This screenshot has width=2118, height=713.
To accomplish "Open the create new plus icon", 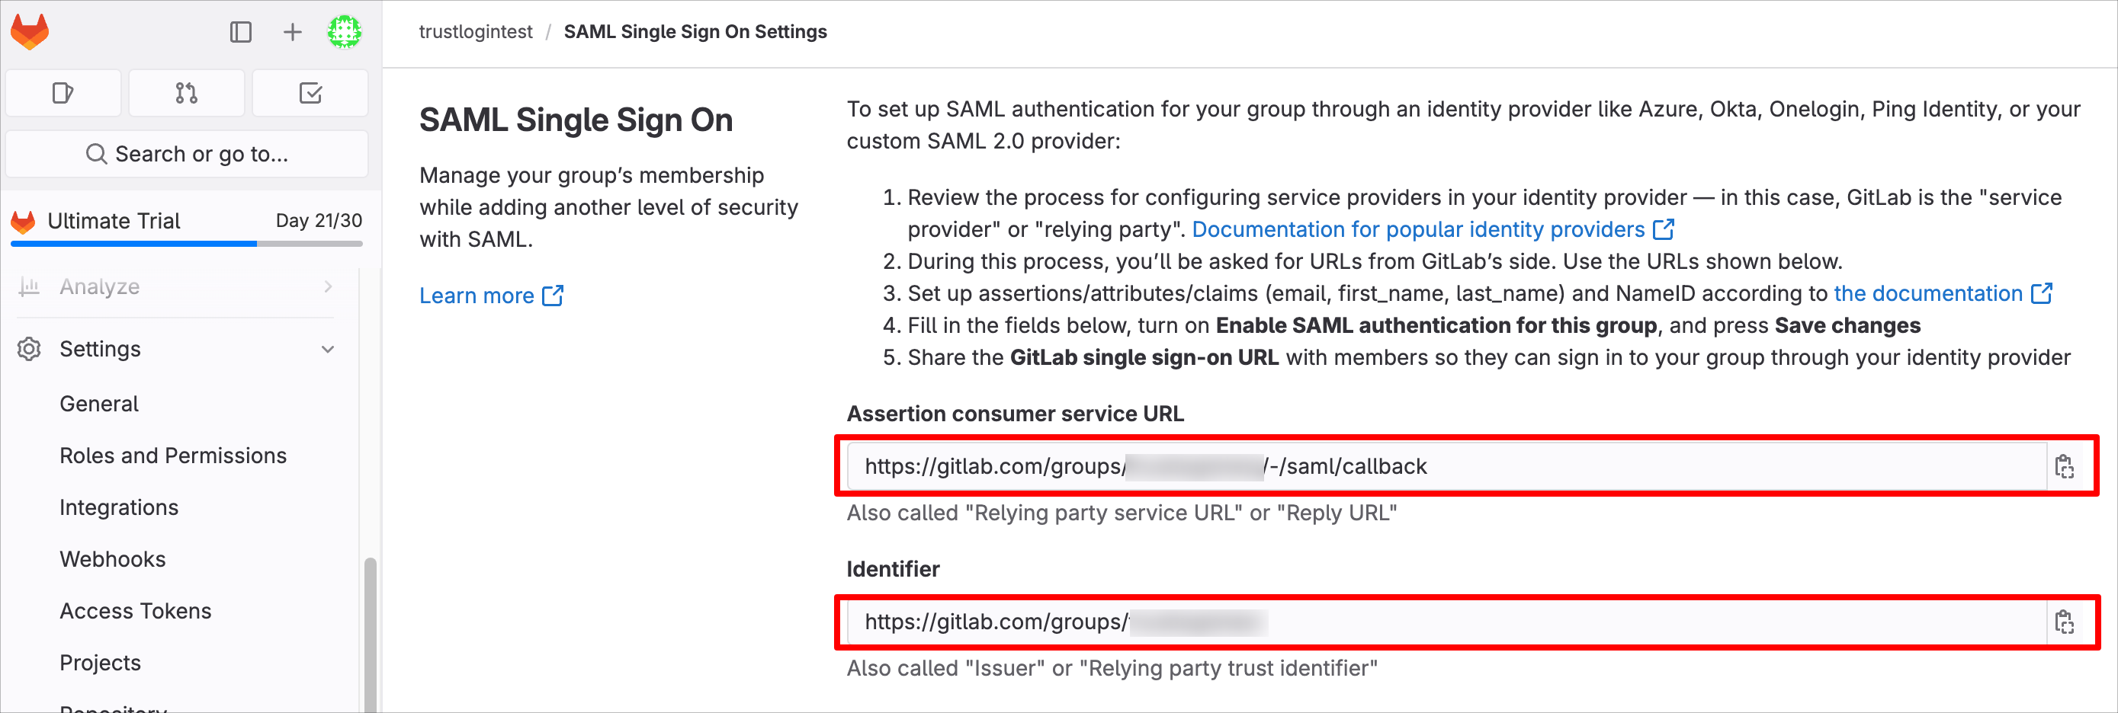I will click(292, 32).
